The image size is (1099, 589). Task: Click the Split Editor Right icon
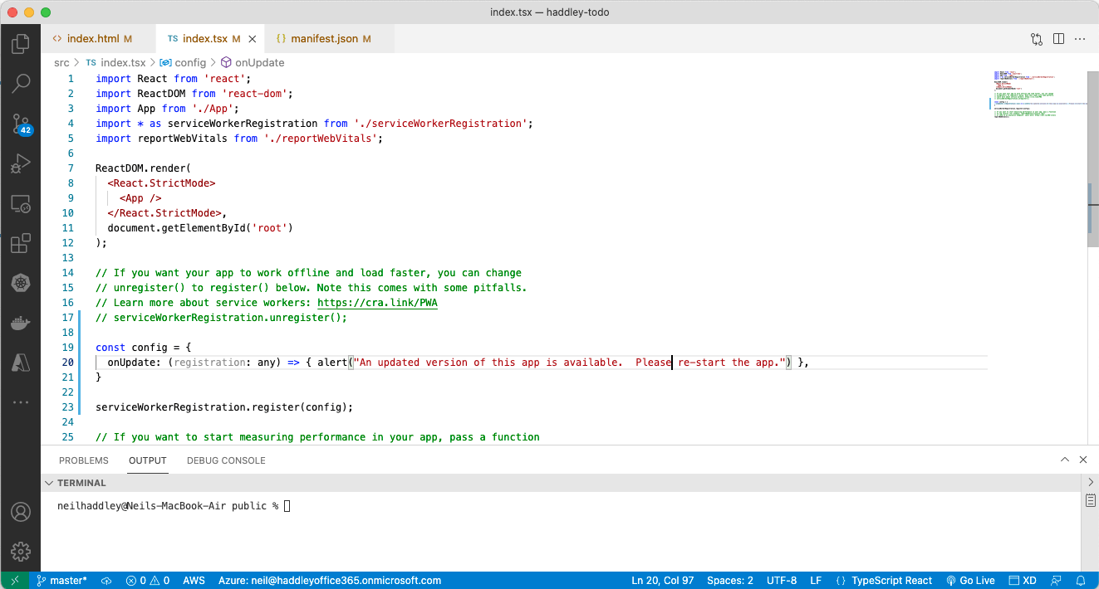(1058, 39)
